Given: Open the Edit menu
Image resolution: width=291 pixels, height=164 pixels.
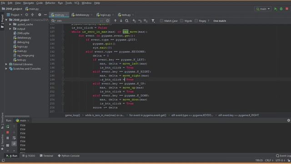Looking at the screenshot, I should pyautogui.click(x=10, y=3).
